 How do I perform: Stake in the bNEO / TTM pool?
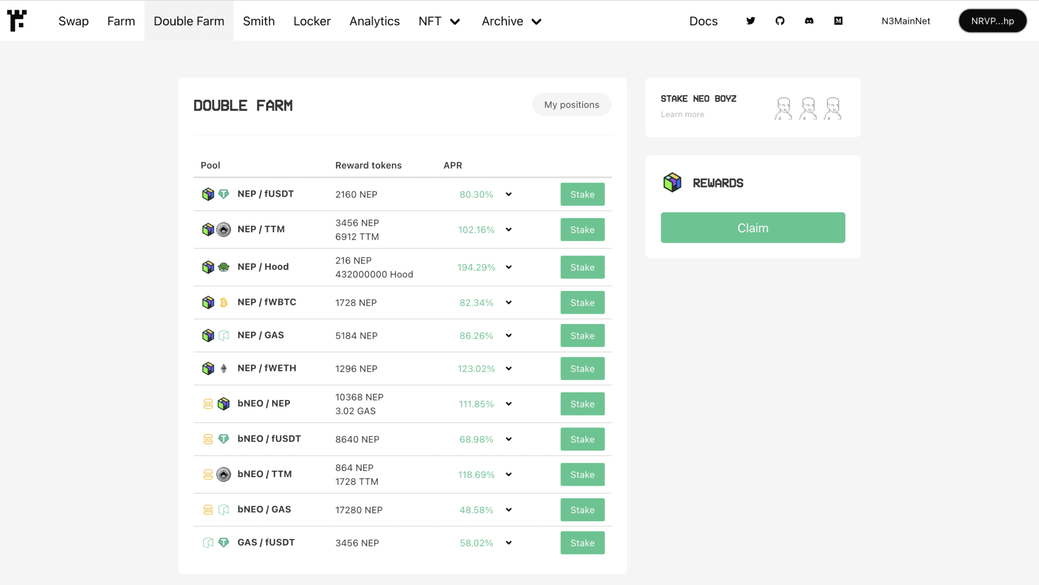click(x=582, y=474)
